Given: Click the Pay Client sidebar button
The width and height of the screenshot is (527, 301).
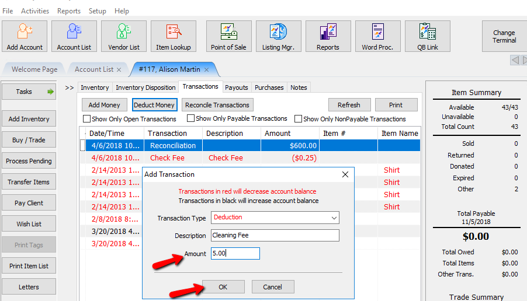Looking at the screenshot, I should (x=29, y=203).
